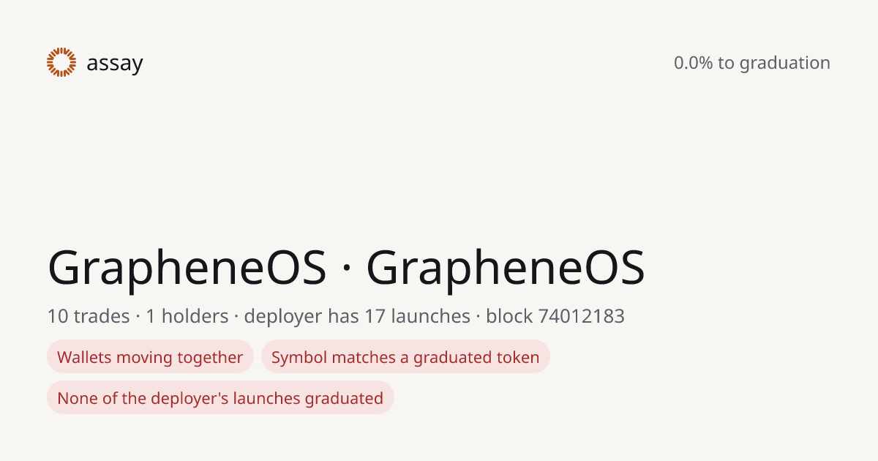The width and height of the screenshot is (878, 461).
Task: Open the 1 holders stat
Action: [x=187, y=316]
